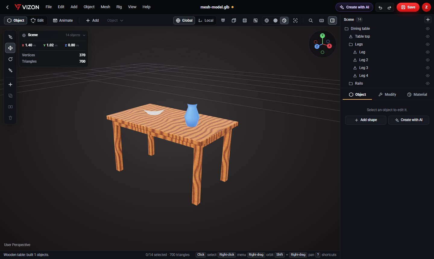Collapse the Dining table folder
Viewport: 434px width, 259px height.
[x=347, y=29]
